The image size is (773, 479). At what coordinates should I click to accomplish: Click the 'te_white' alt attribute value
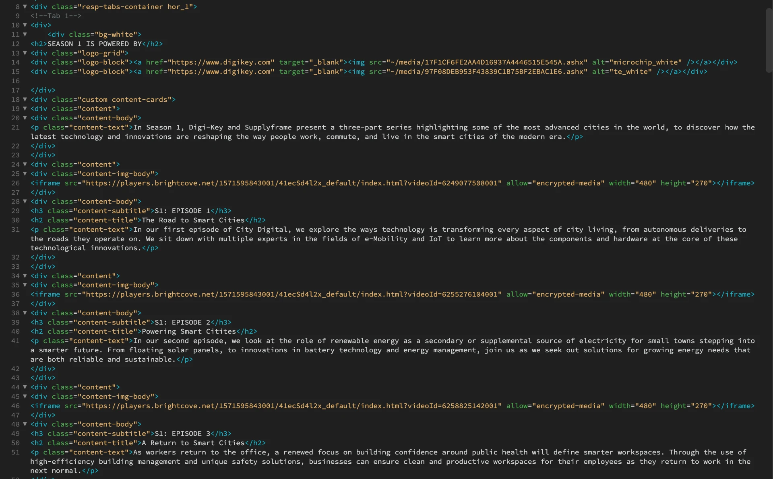pyautogui.click(x=631, y=72)
